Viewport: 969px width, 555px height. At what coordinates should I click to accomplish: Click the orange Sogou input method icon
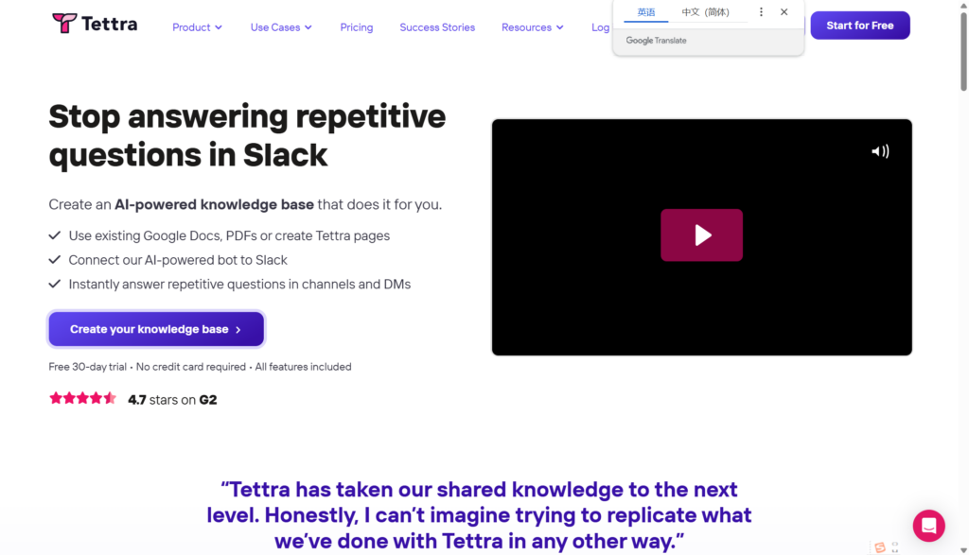880,547
